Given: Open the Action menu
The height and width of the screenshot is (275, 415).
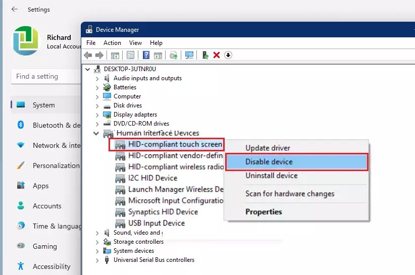Looking at the screenshot, I should point(112,42).
